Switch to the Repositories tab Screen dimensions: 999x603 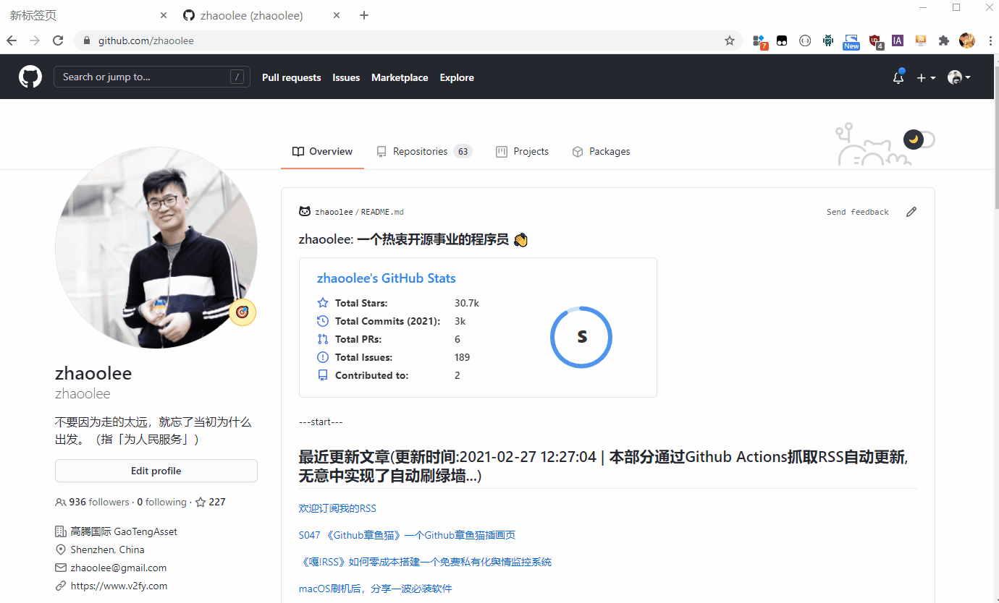pyautogui.click(x=423, y=151)
